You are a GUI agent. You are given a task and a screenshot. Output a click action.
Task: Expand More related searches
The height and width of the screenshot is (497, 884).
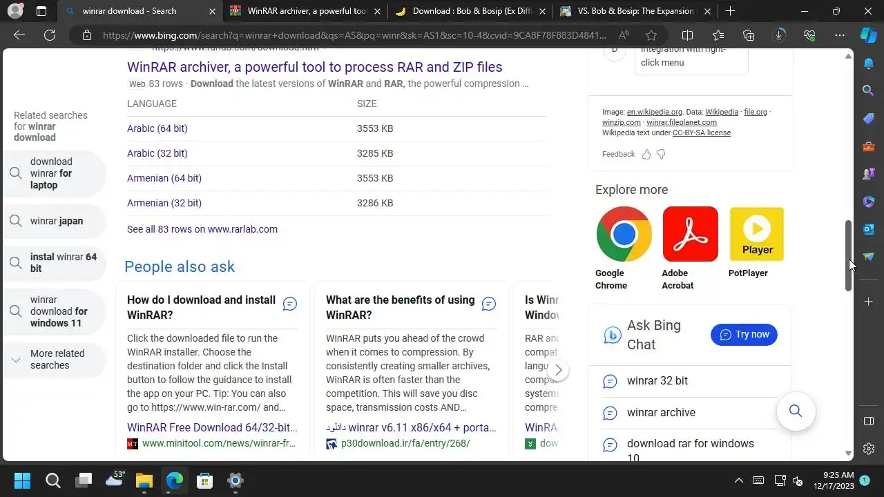coord(55,360)
